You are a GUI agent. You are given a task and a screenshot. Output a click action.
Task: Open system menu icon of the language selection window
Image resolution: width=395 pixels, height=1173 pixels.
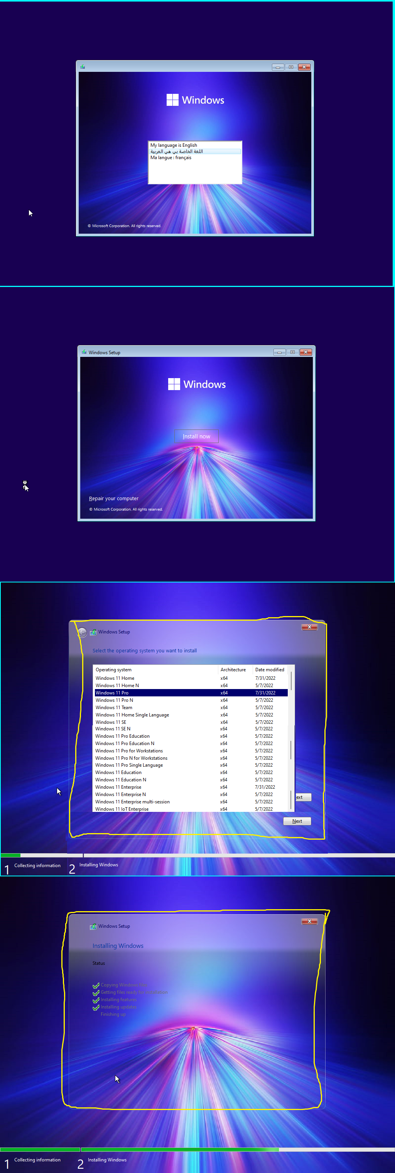click(83, 67)
